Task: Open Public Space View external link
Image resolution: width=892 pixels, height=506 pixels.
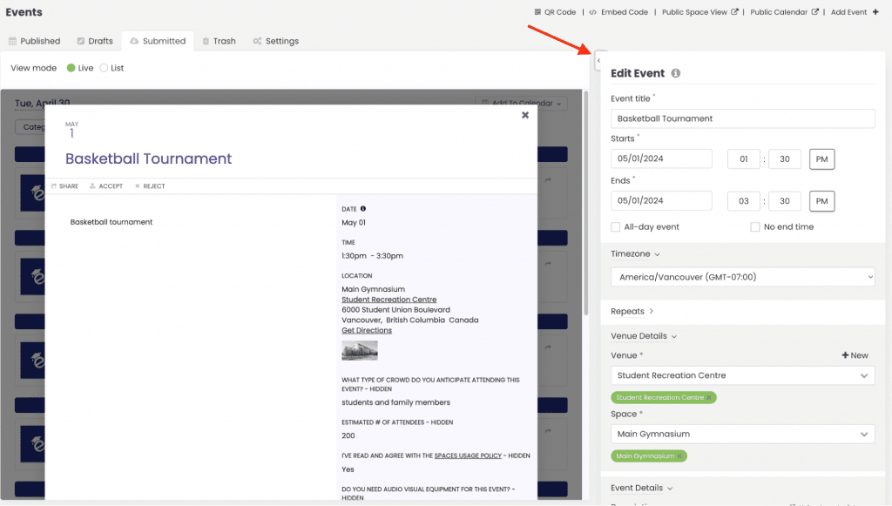Action: pyautogui.click(x=699, y=12)
